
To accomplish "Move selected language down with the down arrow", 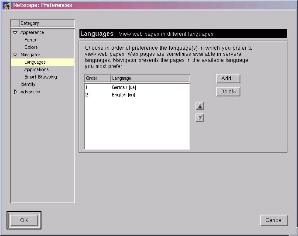I will (200, 118).
